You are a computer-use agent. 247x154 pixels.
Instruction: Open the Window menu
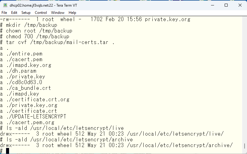pos(58,13)
